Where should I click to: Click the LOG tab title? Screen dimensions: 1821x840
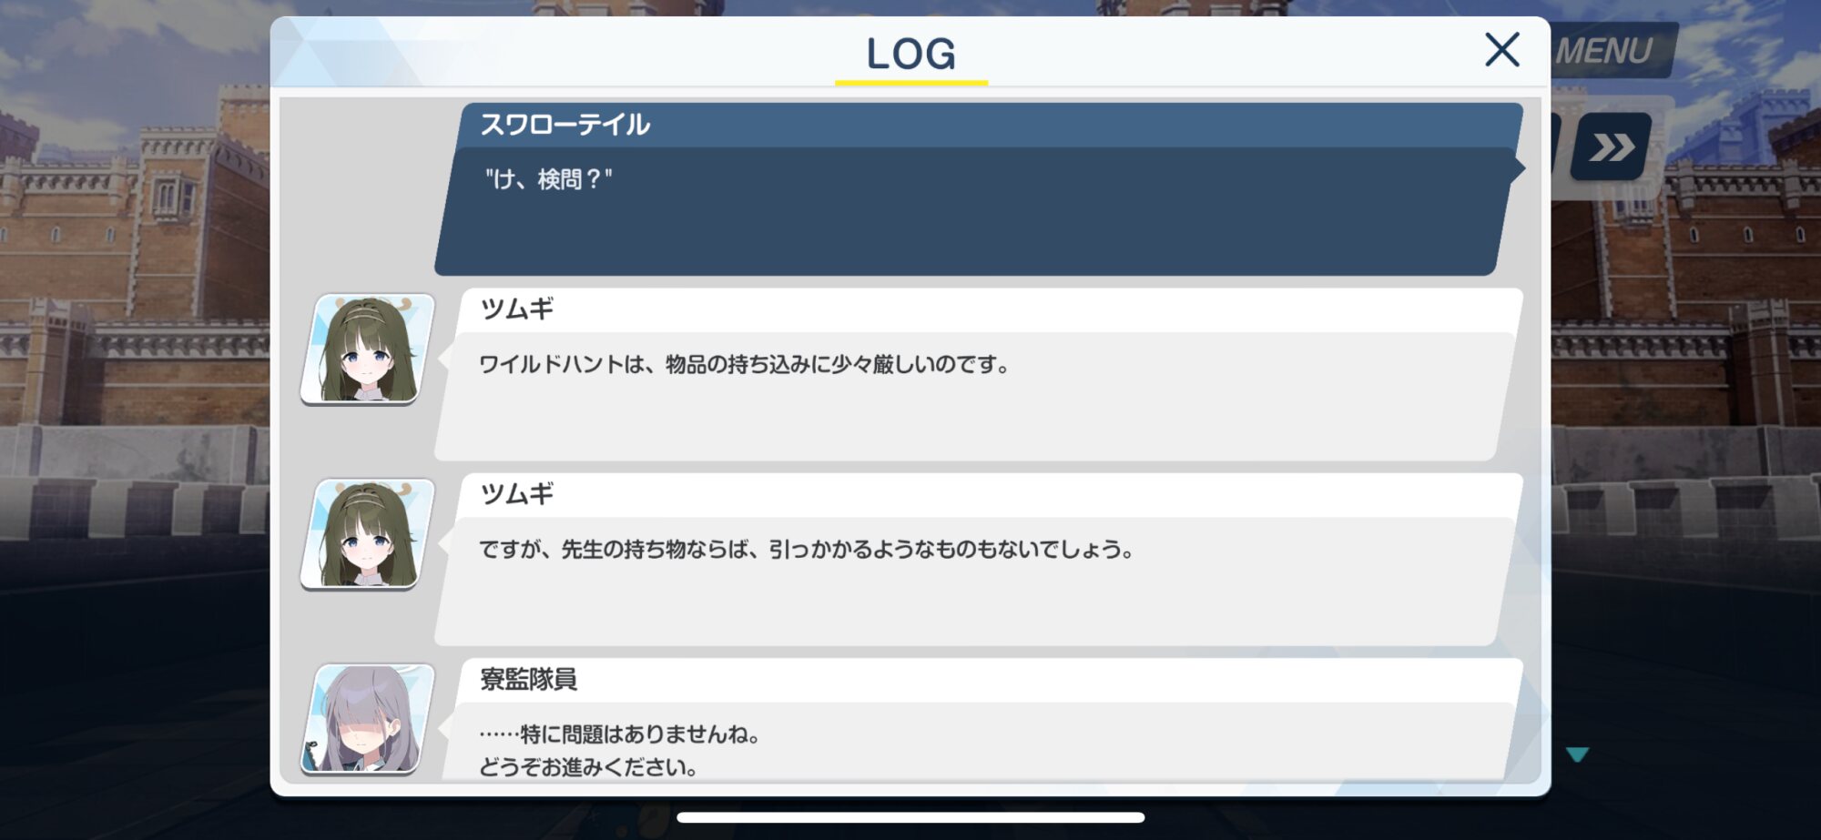coord(911,55)
